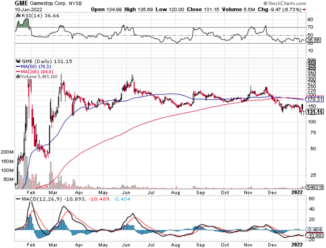The image size is (326, 248).
Task: Click the -0.404 histogram value tag
Action: click(313, 230)
